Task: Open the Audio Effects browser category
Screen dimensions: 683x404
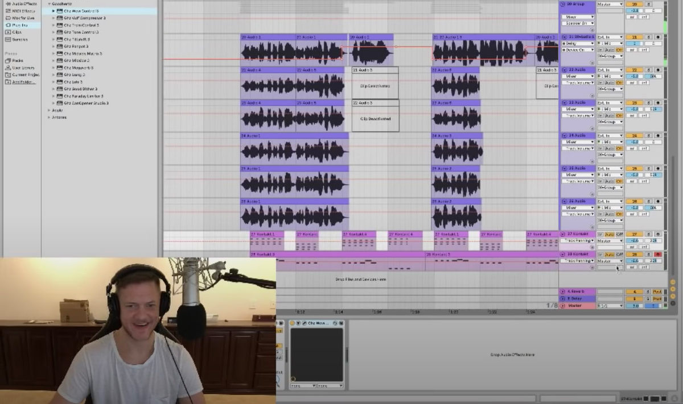Action: click(23, 3)
